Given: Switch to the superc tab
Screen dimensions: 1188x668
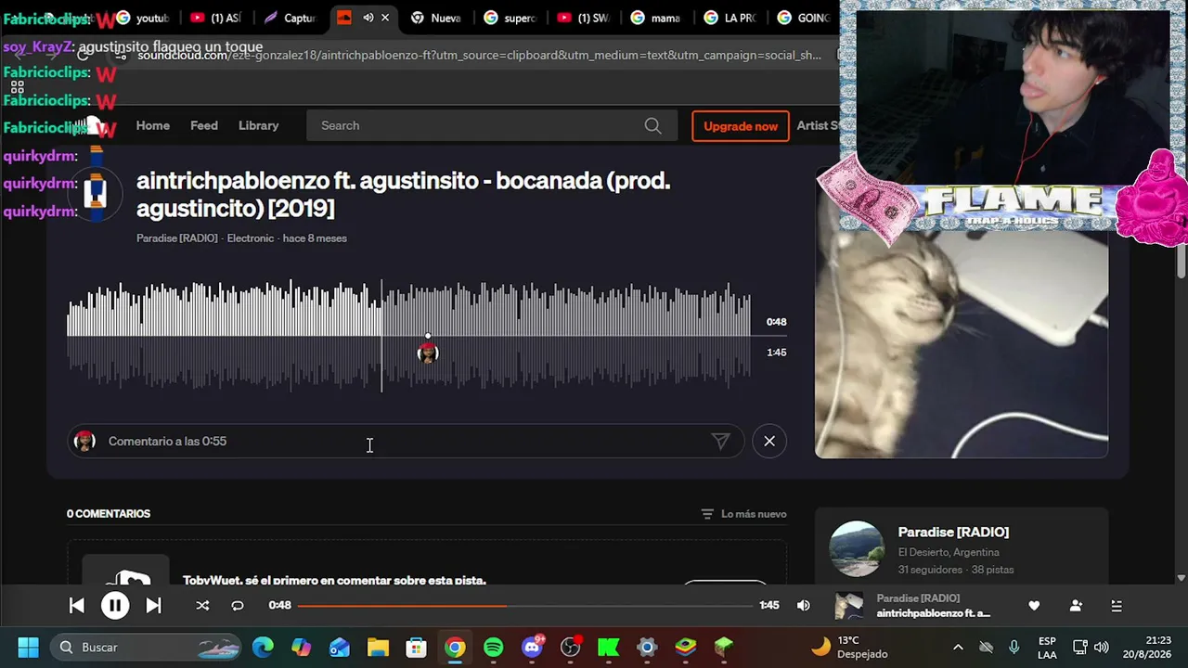Looking at the screenshot, I should (x=510, y=18).
